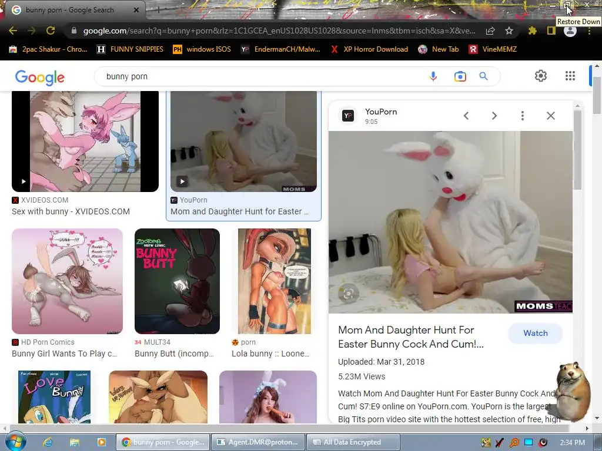Screen dimensions: 602x451
Task: Search by image with camera icon
Action: [460, 76]
